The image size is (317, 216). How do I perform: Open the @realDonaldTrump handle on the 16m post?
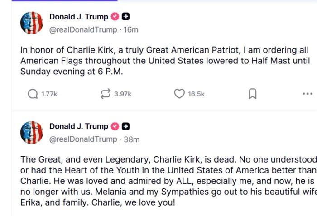[x=83, y=30]
